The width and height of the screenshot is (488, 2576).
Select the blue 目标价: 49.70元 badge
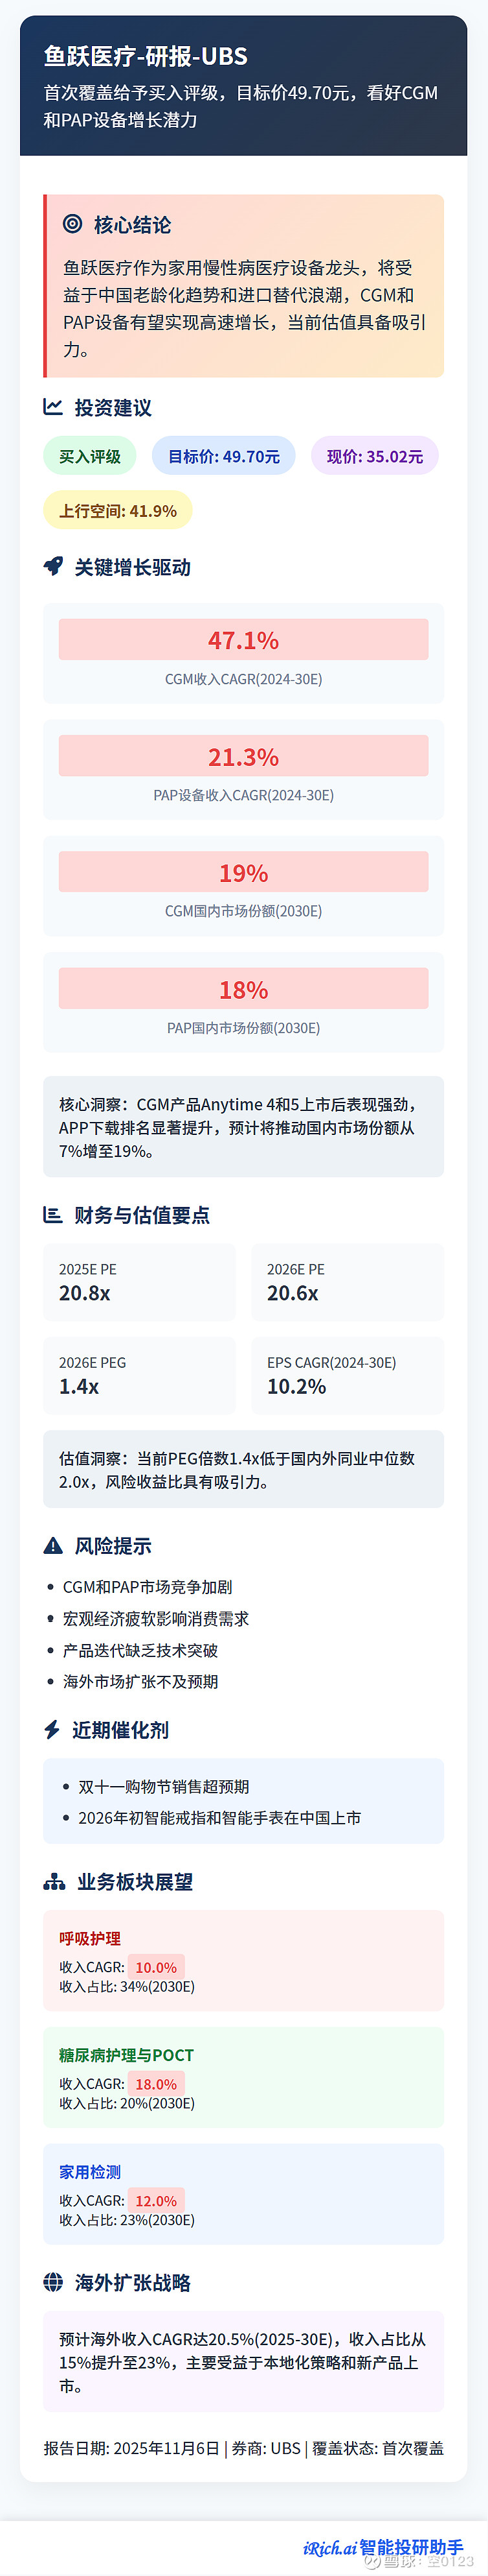(x=223, y=456)
